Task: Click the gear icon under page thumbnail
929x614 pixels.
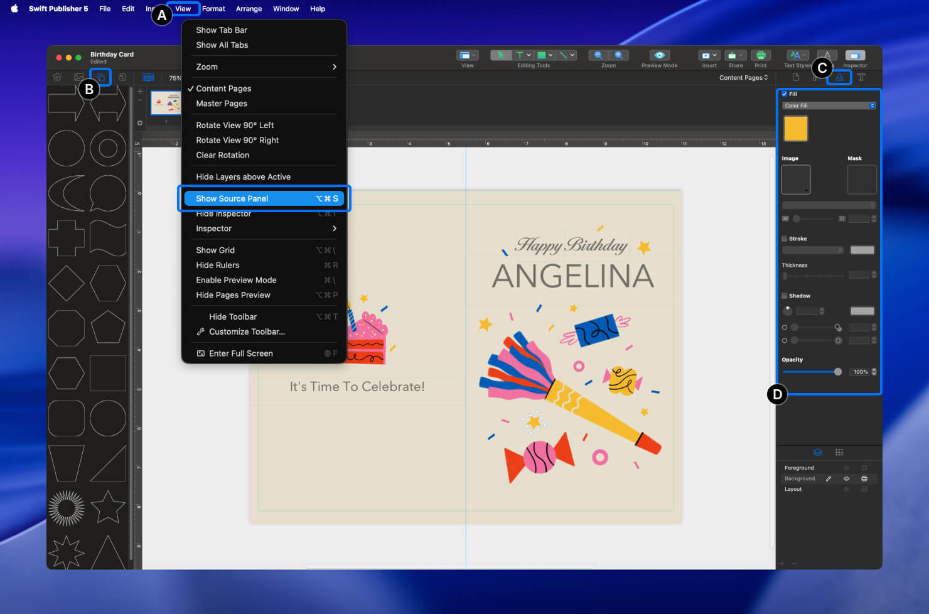Action: point(139,122)
